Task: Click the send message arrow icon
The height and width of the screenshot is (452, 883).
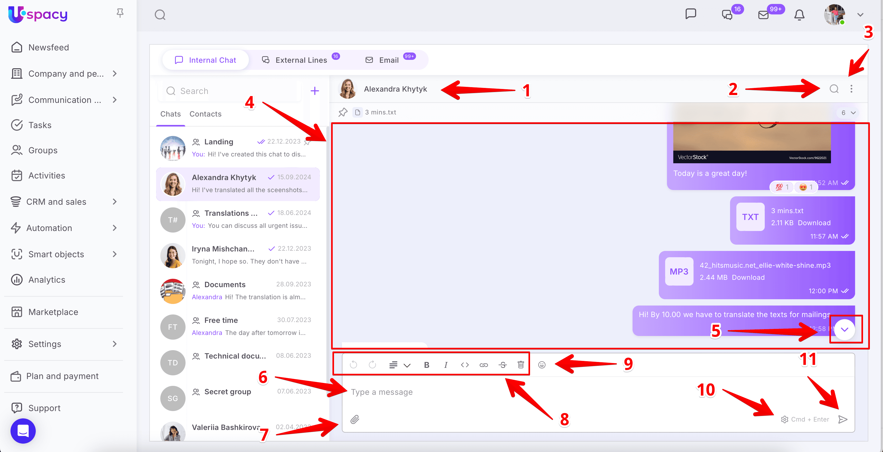Action: coord(843,419)
